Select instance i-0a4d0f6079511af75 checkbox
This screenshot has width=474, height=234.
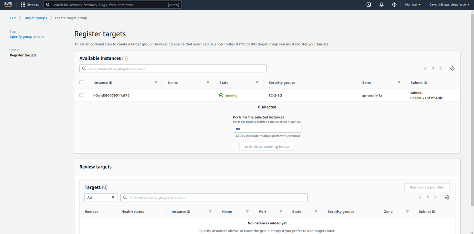click(x=81, y=95)
